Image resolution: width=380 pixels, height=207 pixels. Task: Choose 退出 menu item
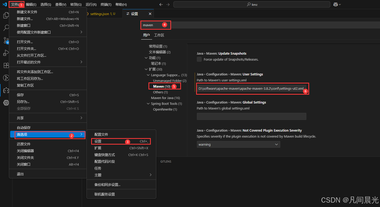point(48,174)
